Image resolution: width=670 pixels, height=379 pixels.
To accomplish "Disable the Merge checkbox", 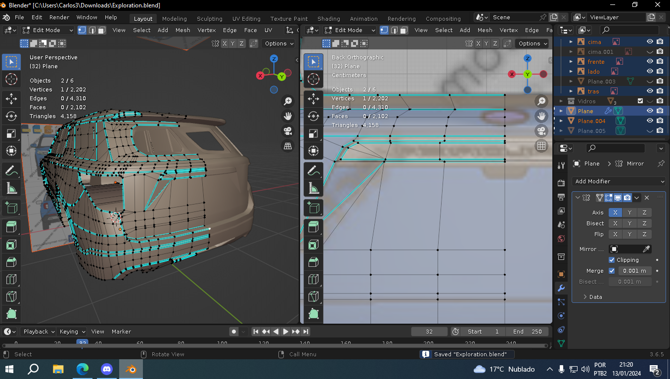I will click(x=612, y=271).
